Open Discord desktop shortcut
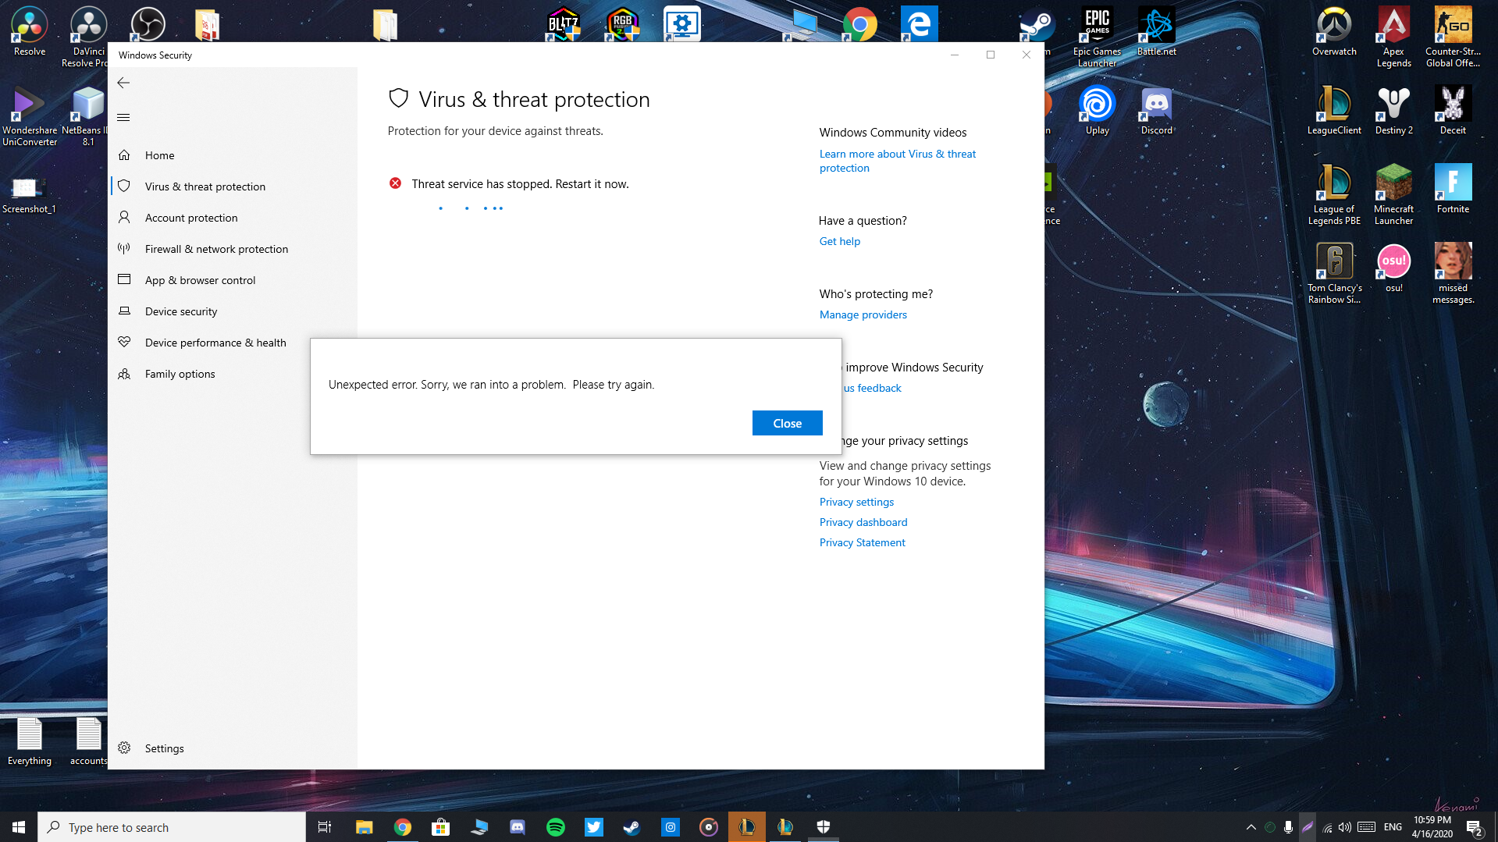This screenshot has height=842, width=1498. [x=1156, y=111]
